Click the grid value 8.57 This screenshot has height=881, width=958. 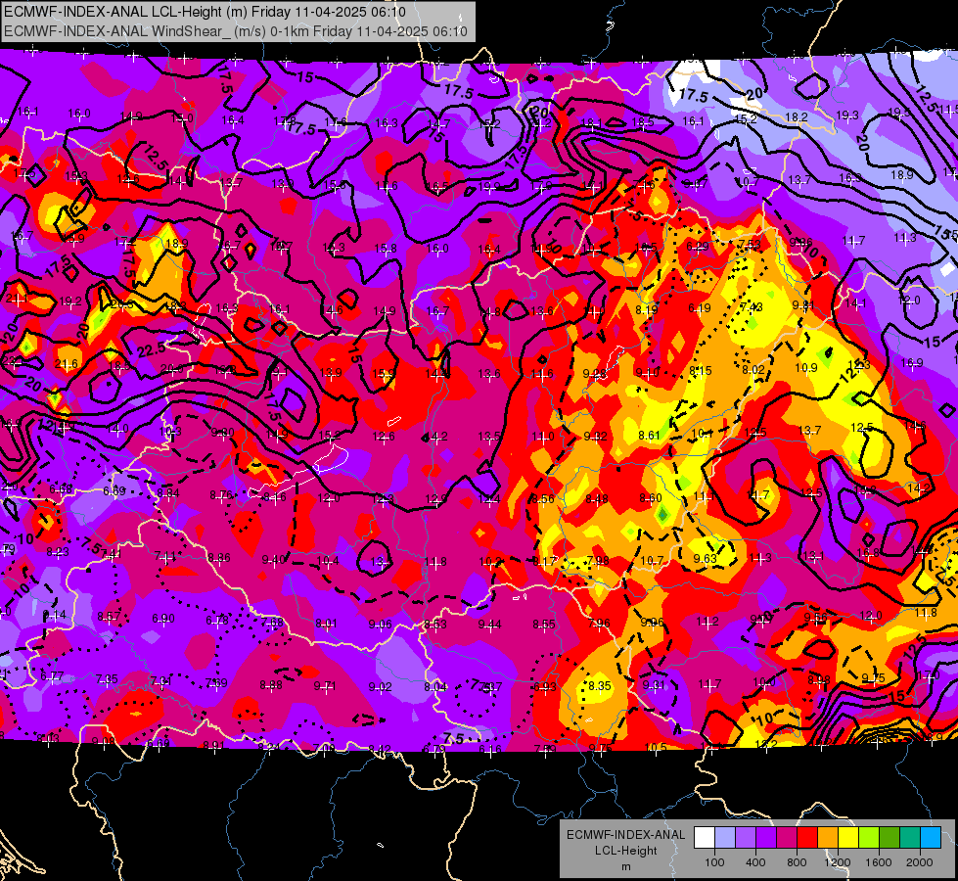pyautogui.click(x=109, y=617)
